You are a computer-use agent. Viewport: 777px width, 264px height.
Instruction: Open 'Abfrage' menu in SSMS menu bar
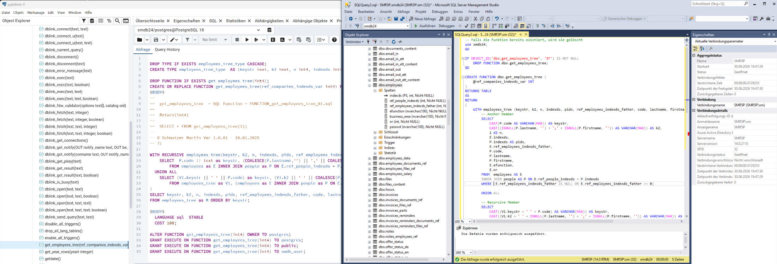(x=403, y=12)
